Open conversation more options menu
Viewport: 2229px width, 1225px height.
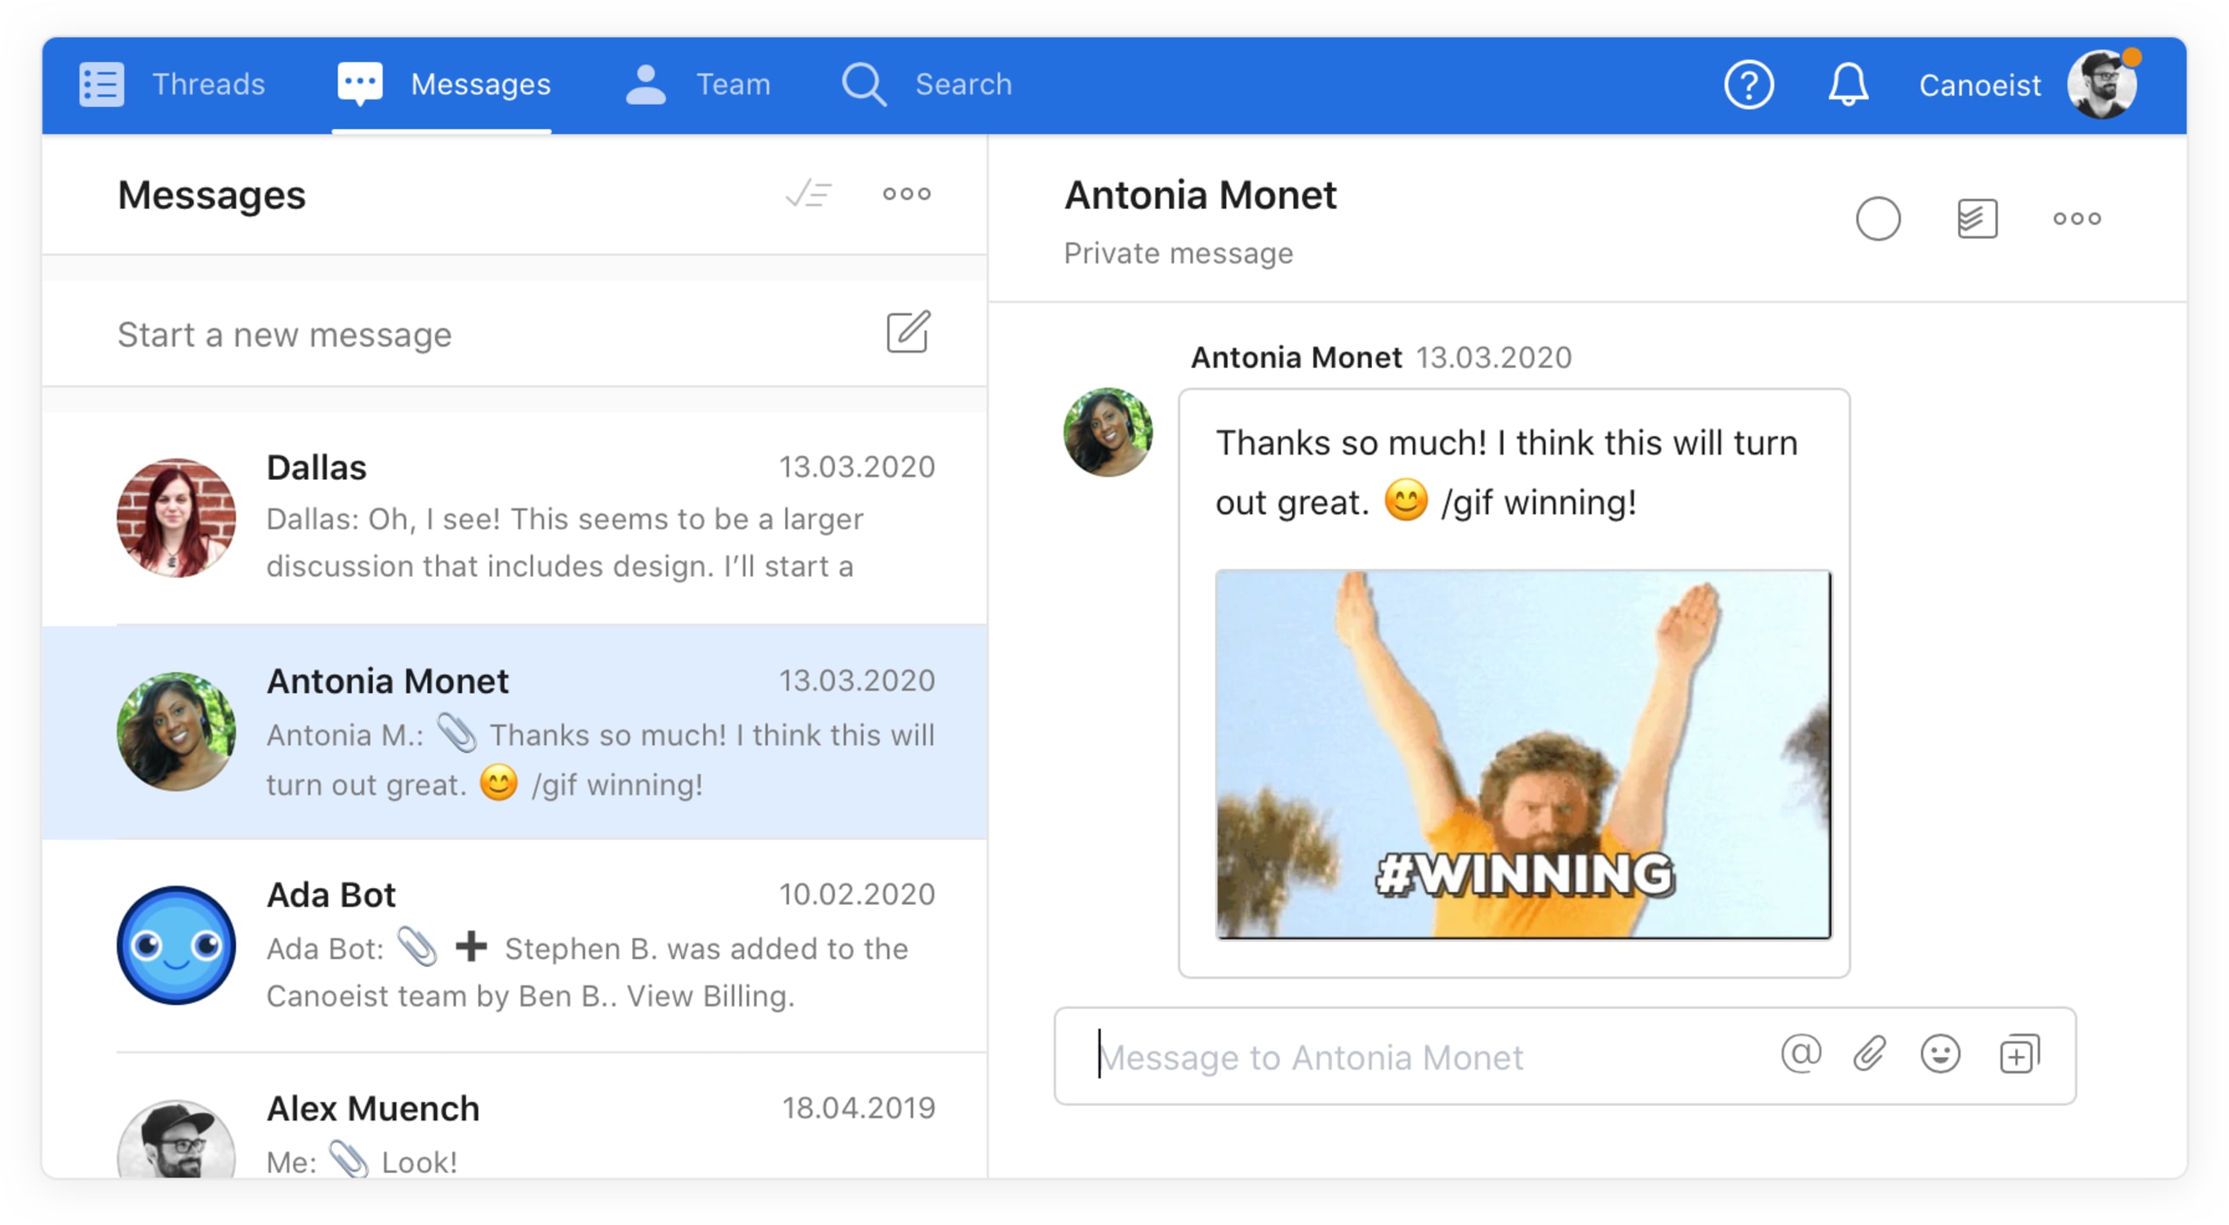(2077, 218)
